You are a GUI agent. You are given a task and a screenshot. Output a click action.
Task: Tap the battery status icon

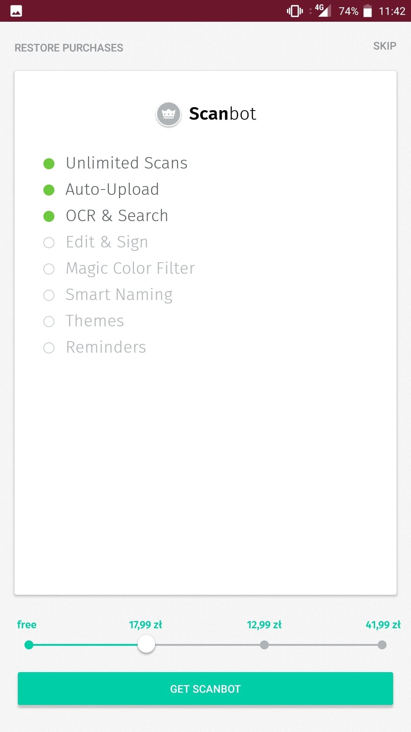(x=367, y=11)
